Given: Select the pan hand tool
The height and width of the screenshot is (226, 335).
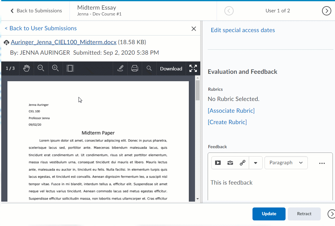Looking at the screenshot, I should [x=27, y=68].
